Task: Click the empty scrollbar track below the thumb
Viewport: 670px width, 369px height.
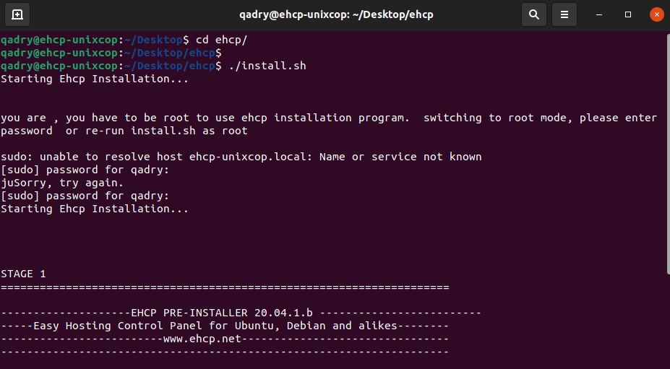Action: [667, 321]
